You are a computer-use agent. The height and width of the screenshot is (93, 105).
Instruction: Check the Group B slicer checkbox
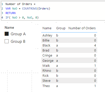coord(7,41)
